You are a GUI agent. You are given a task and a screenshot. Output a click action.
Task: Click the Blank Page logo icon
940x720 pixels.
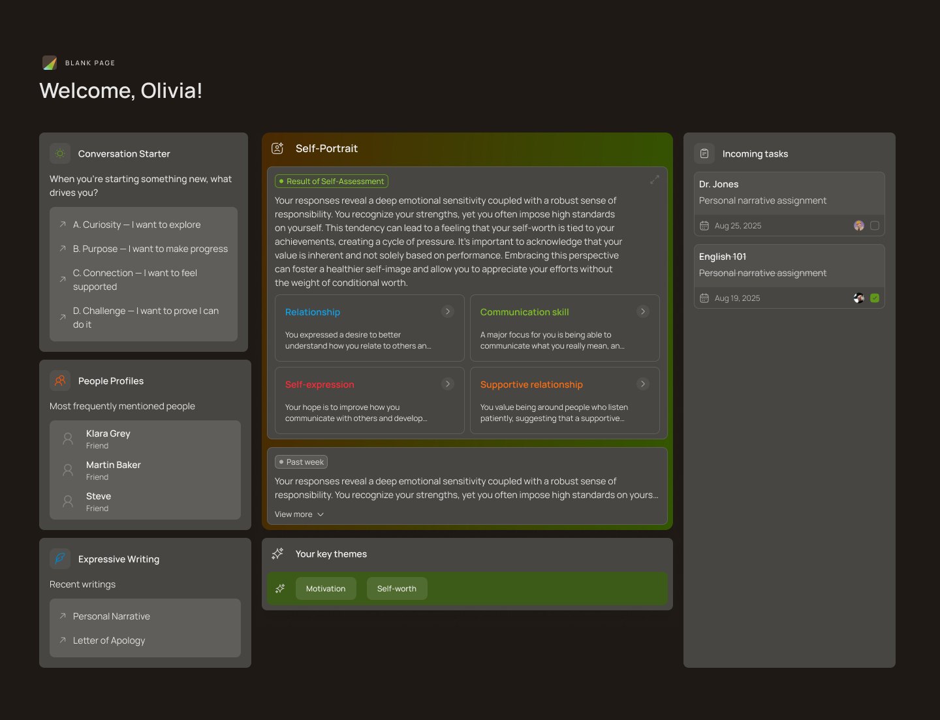50,63
